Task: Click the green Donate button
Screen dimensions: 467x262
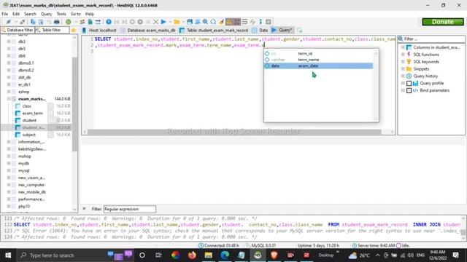Action: (x=443, y=22)
